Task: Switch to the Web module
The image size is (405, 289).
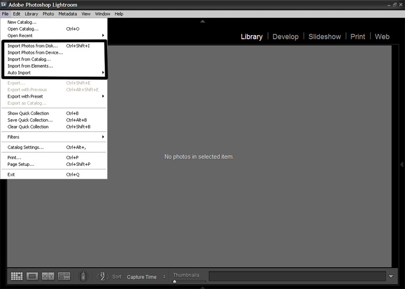Action: 382,36
